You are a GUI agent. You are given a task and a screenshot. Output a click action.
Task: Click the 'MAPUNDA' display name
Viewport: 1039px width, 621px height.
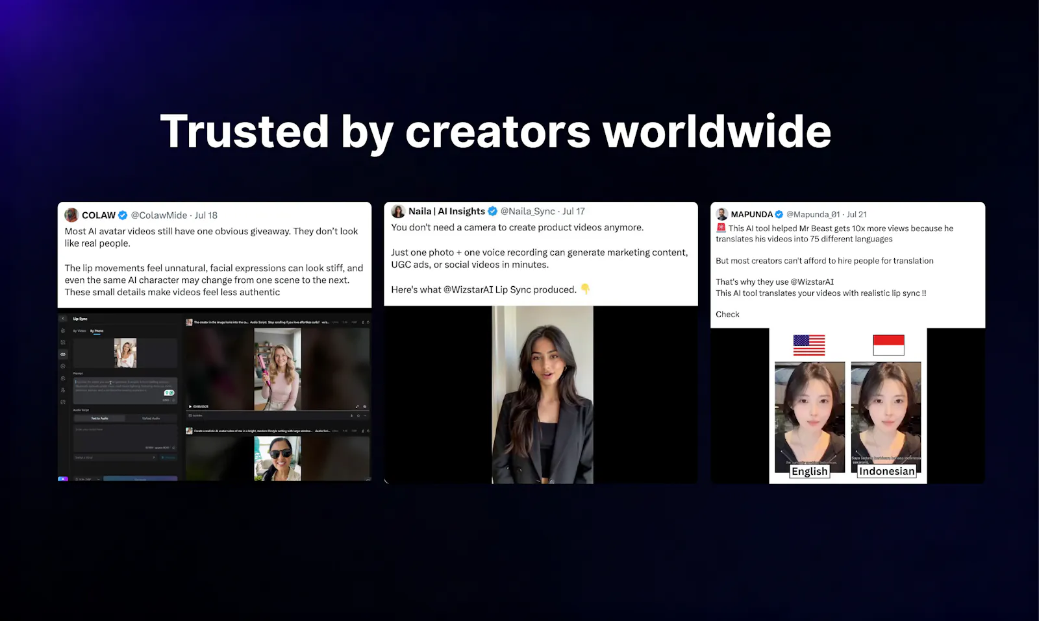tap(752, 214)
